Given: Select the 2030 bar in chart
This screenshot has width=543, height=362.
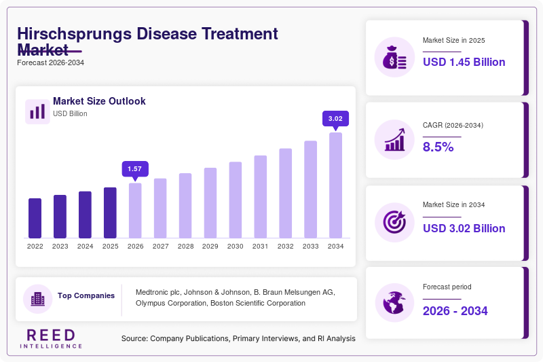Looking at the screenshot, I should click(x=236, y=200).
